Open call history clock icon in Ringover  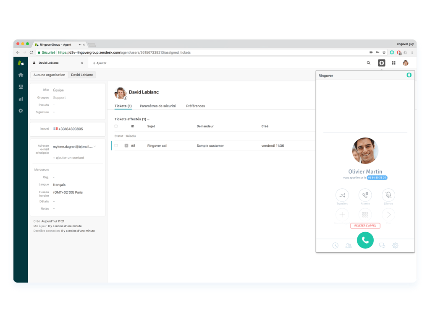[x=335, y=245]
